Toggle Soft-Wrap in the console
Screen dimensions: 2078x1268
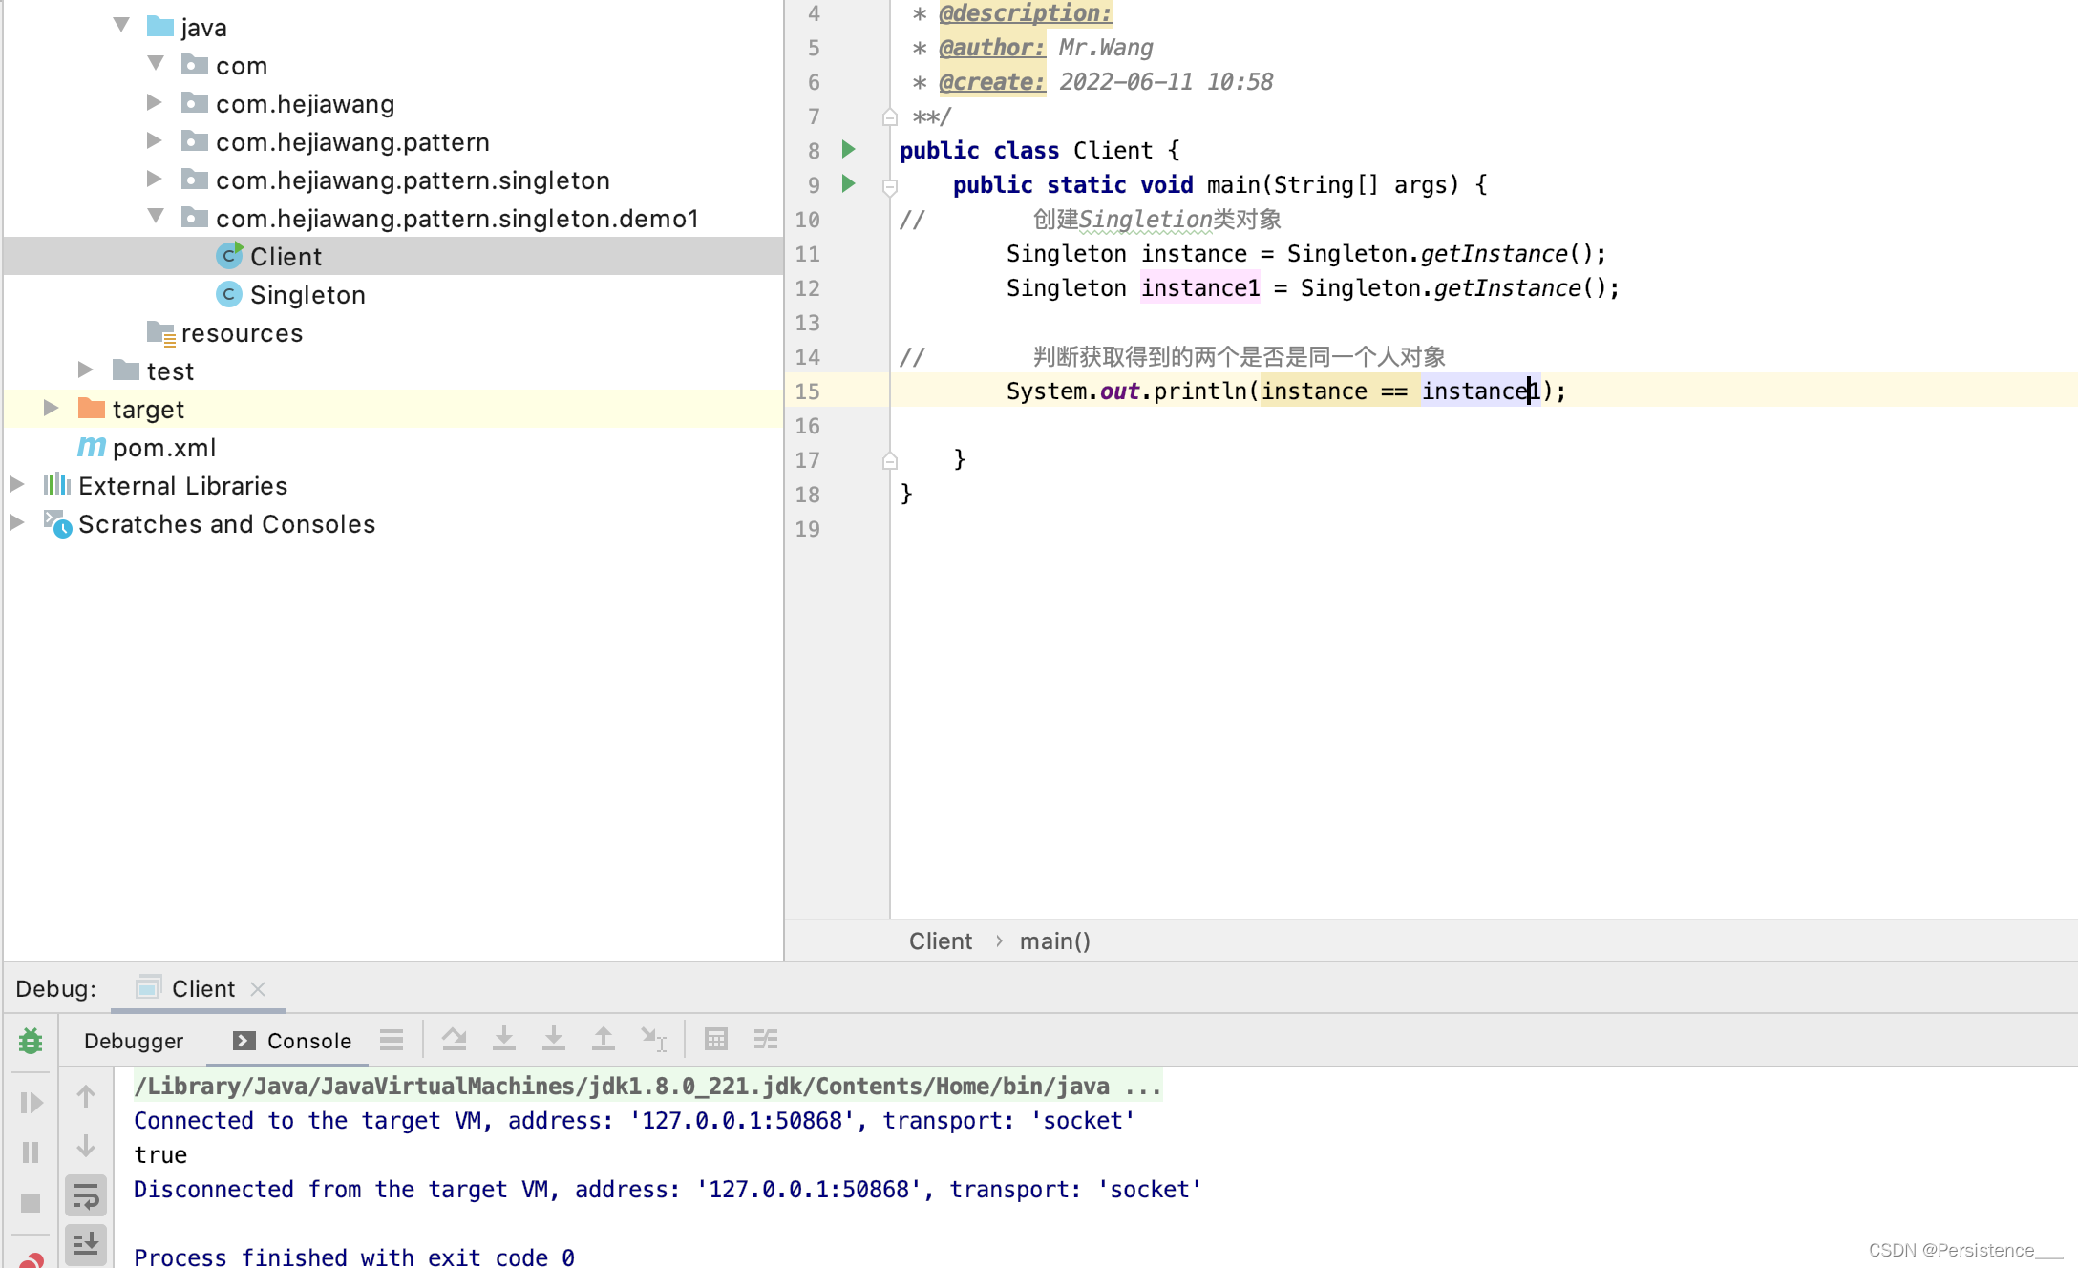(86, 1195)
